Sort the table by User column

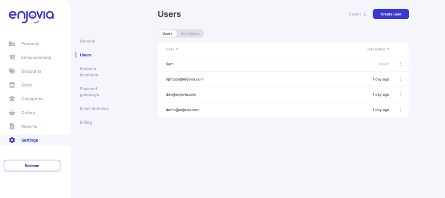coord(172,49)
